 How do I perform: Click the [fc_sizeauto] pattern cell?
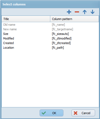[x=60, y=34]
